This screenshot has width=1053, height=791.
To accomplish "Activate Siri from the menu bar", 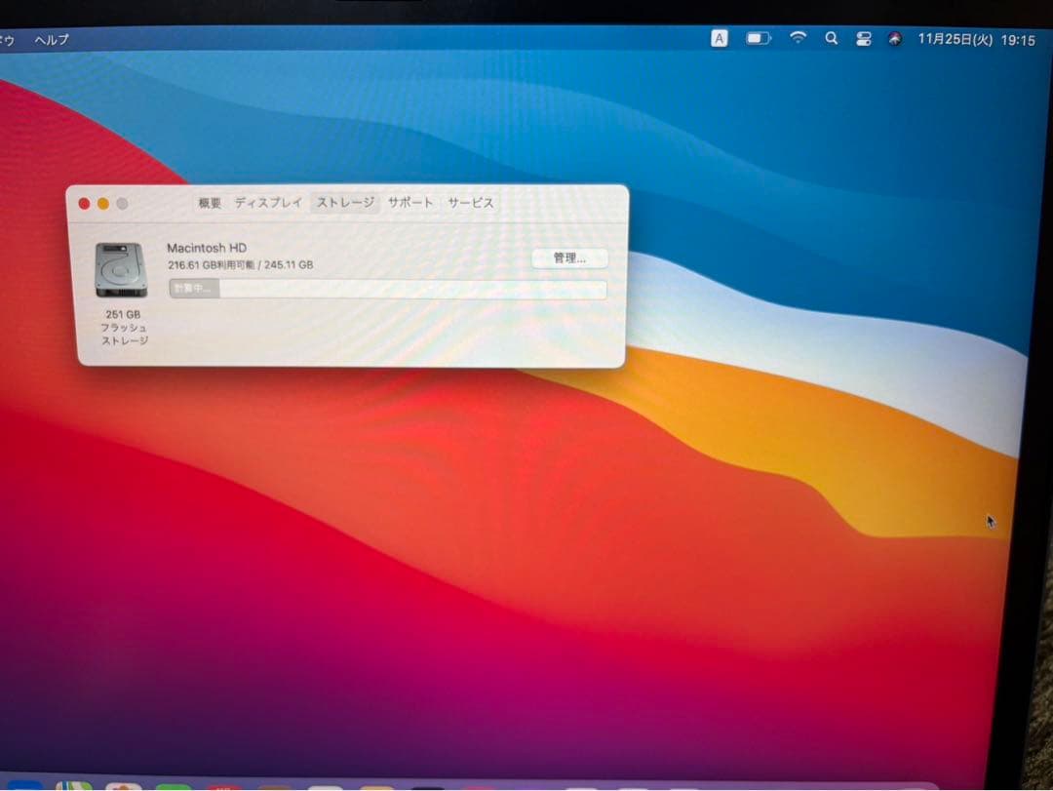I will point(894,39).
